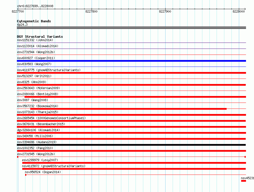Click the Cytogenetic Bands track title

34,21
